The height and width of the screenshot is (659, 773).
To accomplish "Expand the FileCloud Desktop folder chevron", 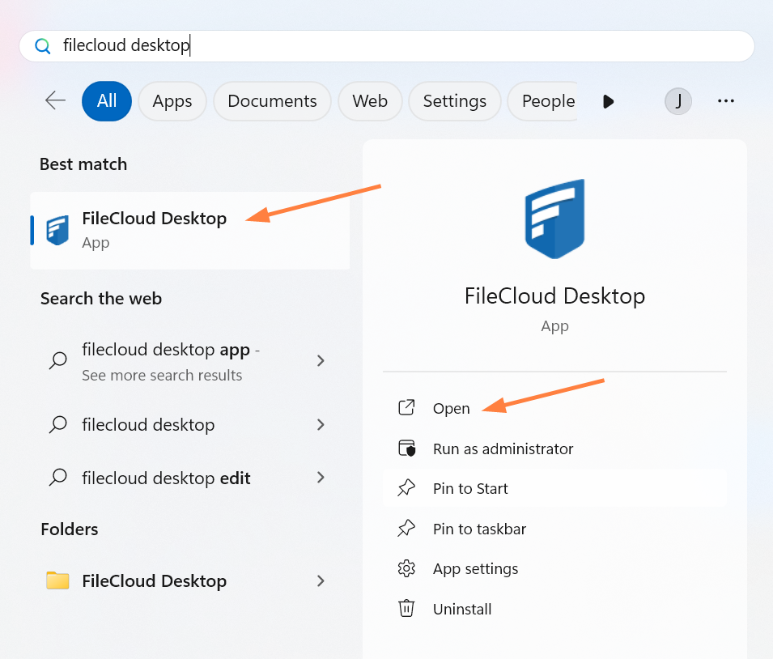I will coord(321,581).
